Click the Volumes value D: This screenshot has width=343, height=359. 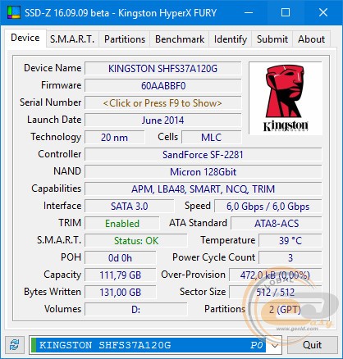[x=136, y=310]
